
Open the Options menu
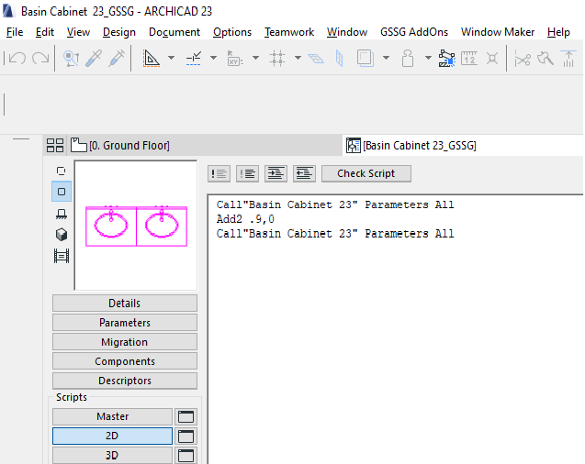[x=232, y=32]
